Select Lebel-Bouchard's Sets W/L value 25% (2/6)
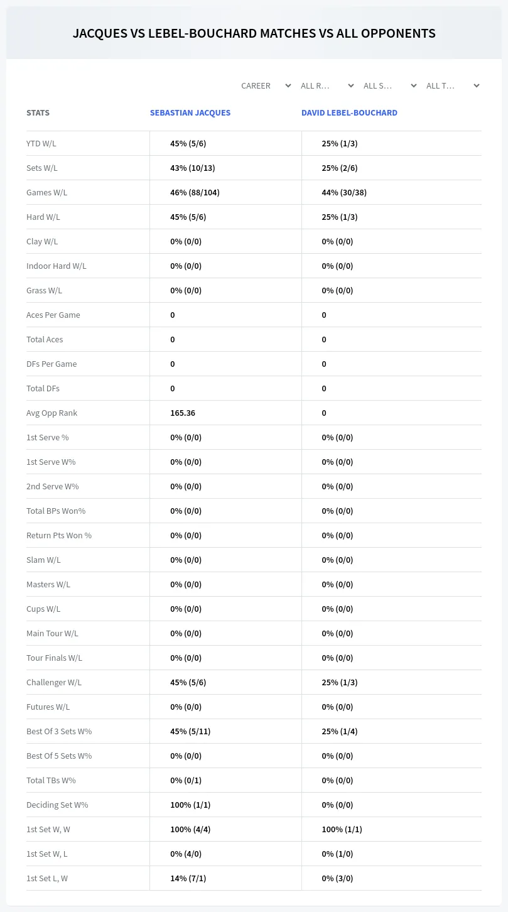Image resolution: width=508 pixels, height=912 pixels. tap(340, 168)
